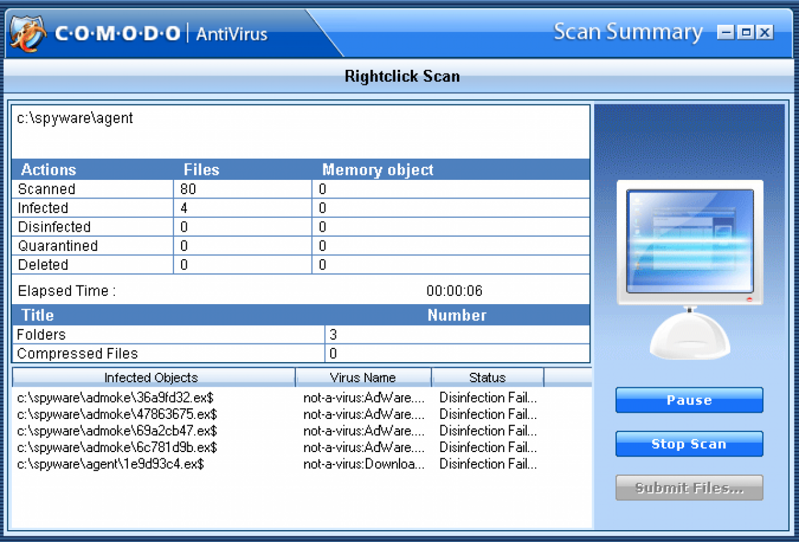
Task: Click the Actions column heading
Action: [49, 170]
